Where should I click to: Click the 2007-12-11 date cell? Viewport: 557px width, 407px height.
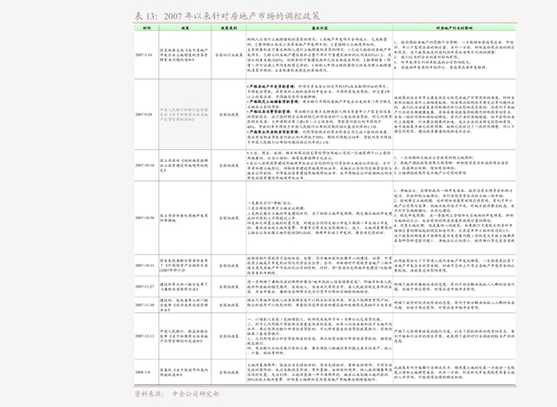click(145, 336)
